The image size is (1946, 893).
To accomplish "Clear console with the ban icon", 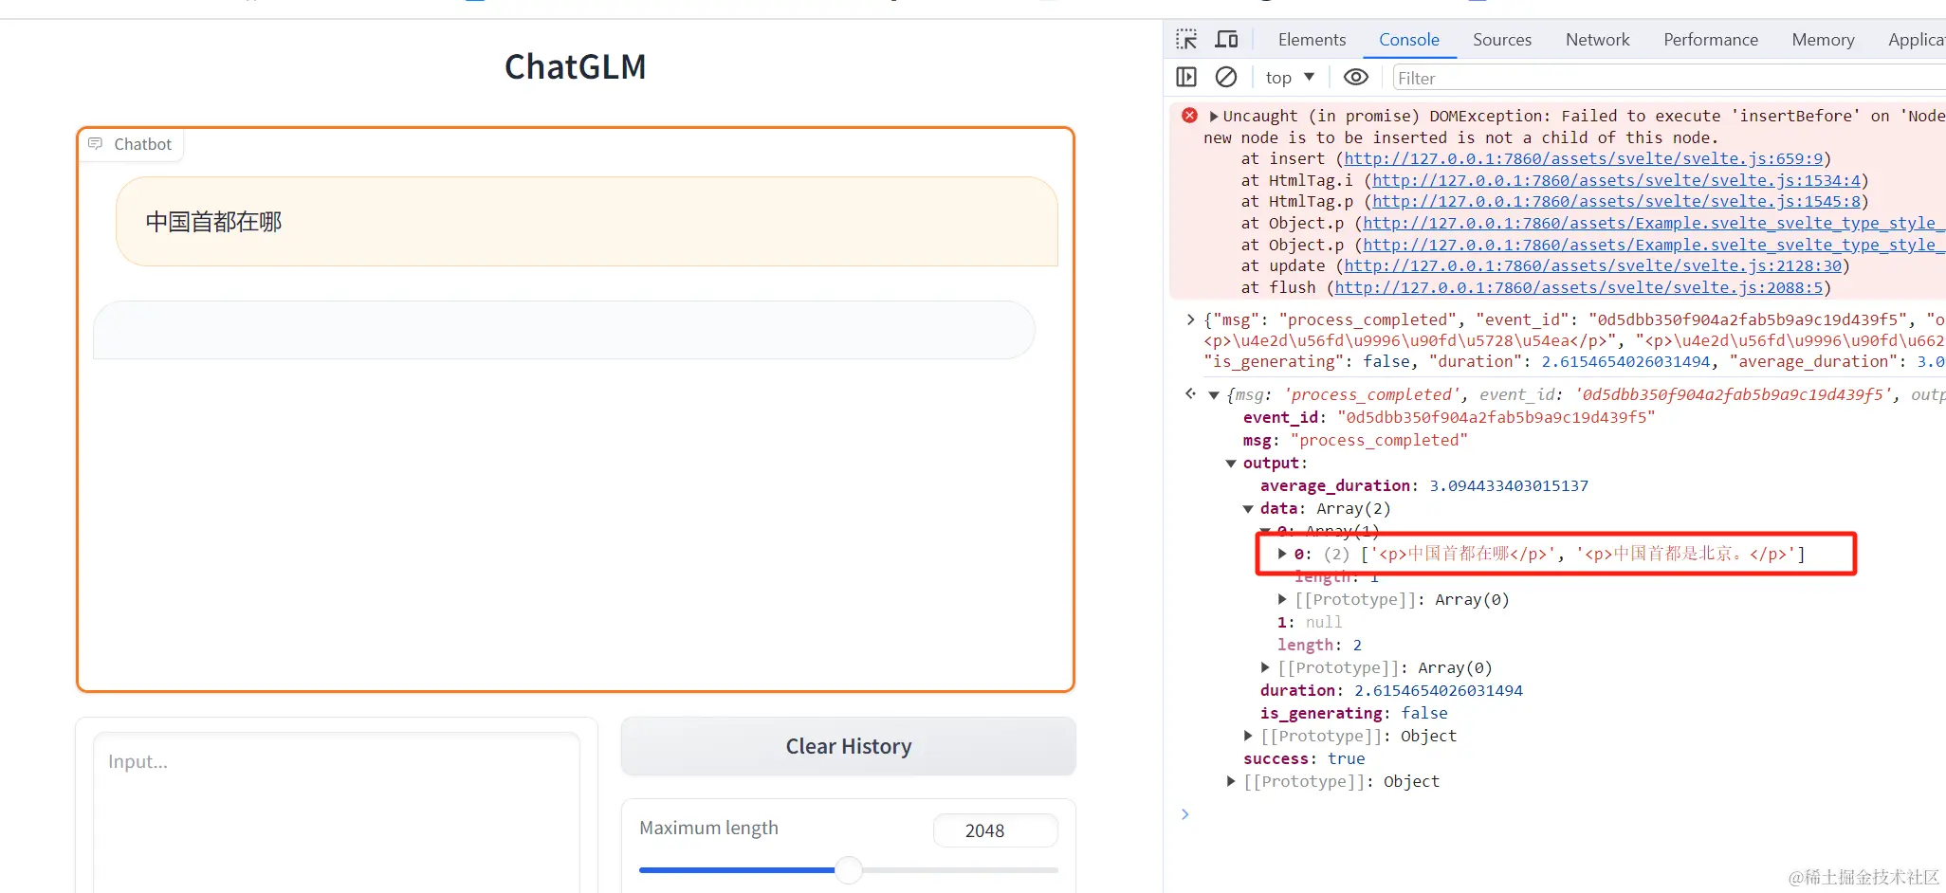I will [x=1226, y=77].
